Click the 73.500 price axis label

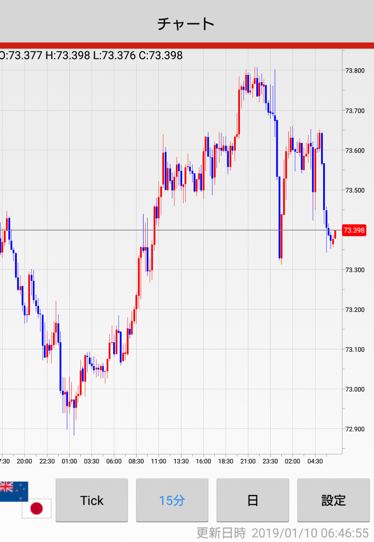click(x=355, y=190)
